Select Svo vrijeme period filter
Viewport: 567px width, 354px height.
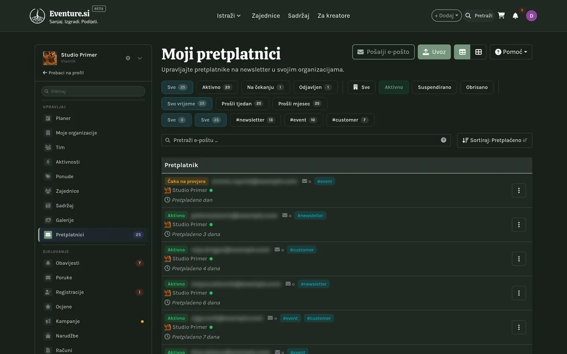[187, 104]
